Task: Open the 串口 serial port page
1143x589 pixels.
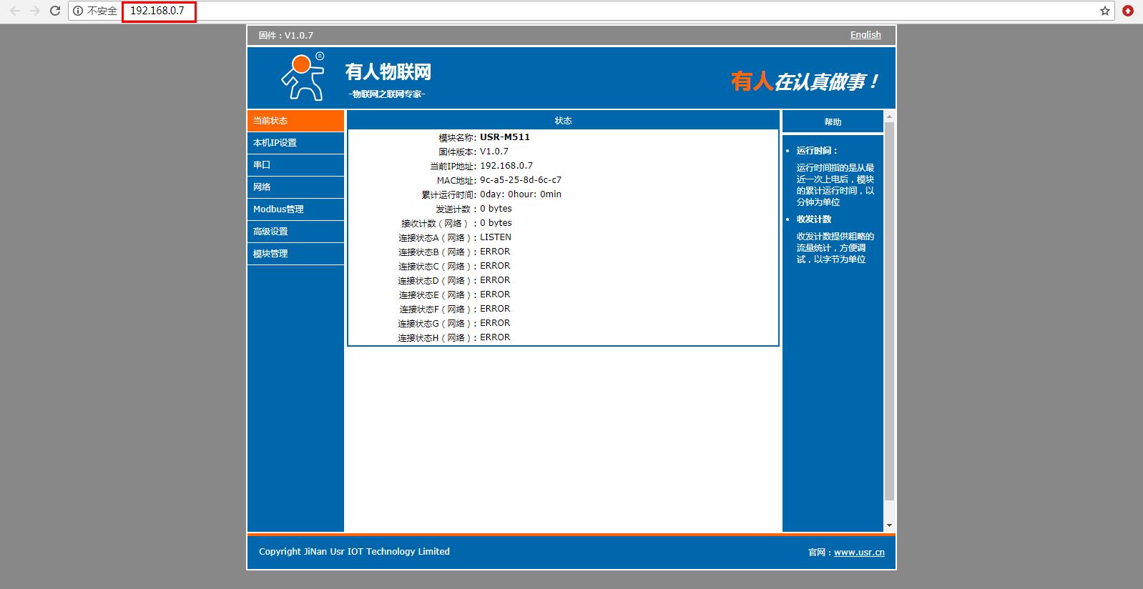Action: coord(295,165)
